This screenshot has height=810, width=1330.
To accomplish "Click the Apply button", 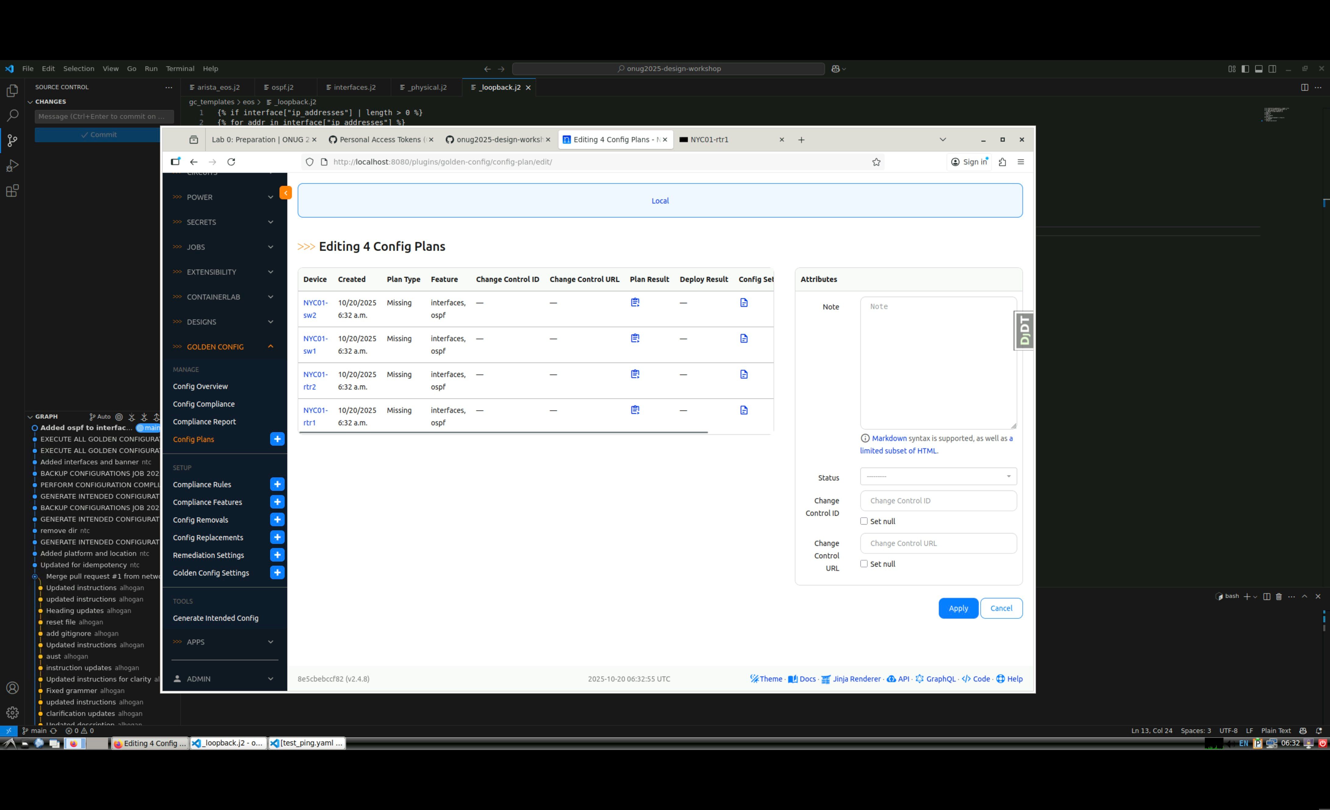I will [957, 608].
